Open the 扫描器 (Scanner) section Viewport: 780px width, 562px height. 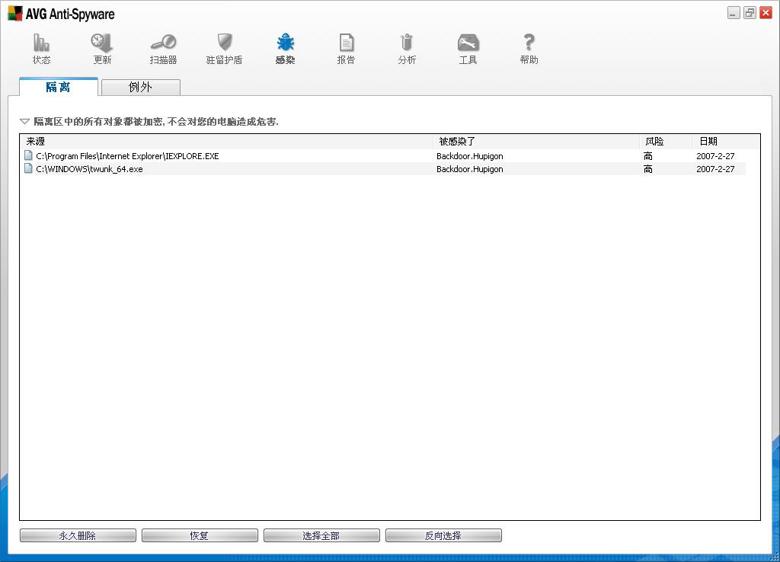pos(163,49)
